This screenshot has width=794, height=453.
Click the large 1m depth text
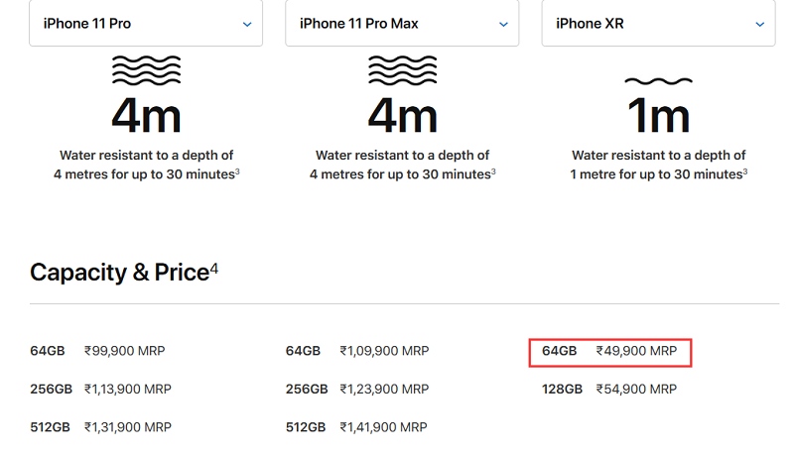658,118
